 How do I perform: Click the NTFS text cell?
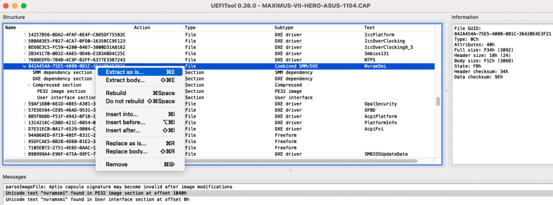369,60
